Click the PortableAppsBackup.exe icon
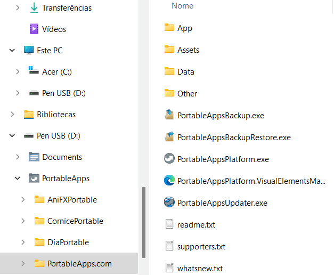 point(169,115)
